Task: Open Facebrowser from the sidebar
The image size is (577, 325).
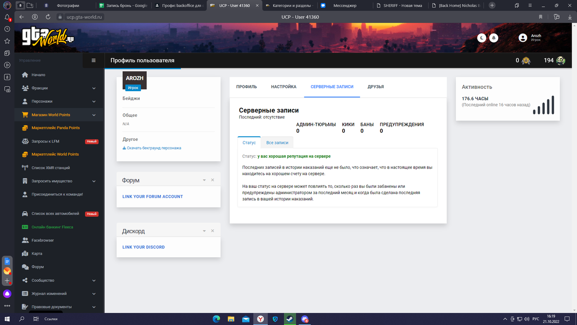Action: [x=43, y=240]
